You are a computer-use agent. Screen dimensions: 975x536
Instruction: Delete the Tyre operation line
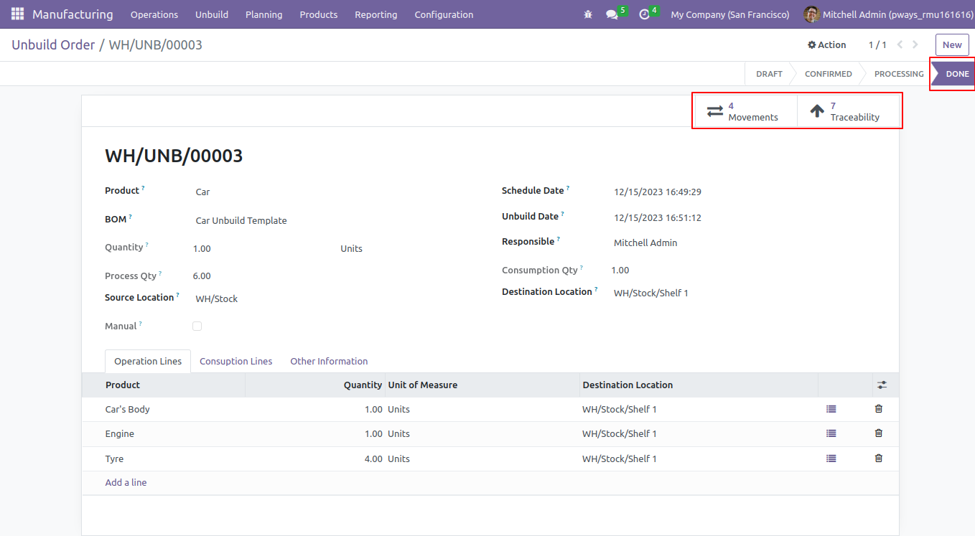[879, 458]
